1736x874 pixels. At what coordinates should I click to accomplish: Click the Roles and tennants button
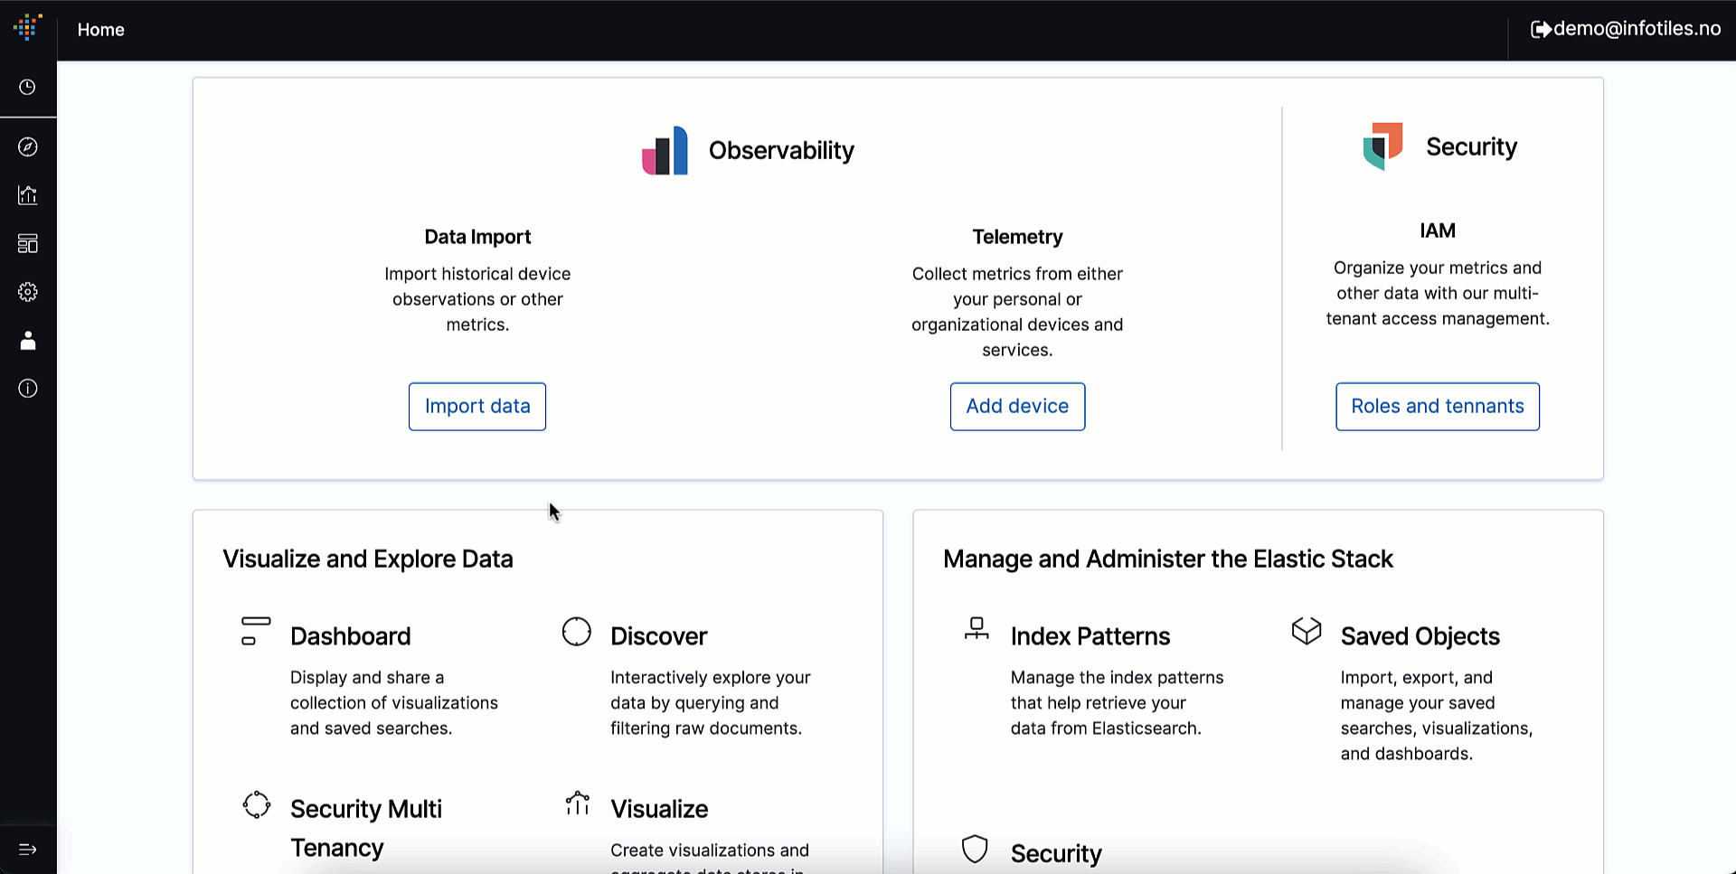(x=1438, y=407)
